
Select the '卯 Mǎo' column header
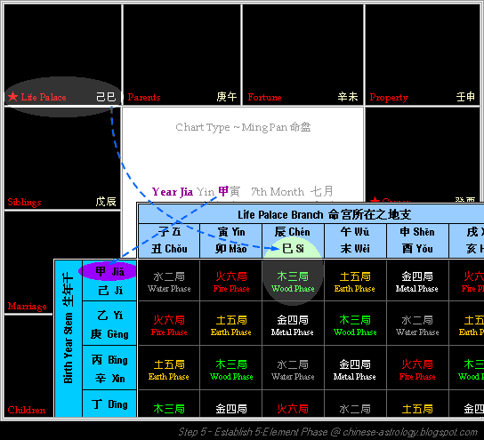tap(231, 249)
